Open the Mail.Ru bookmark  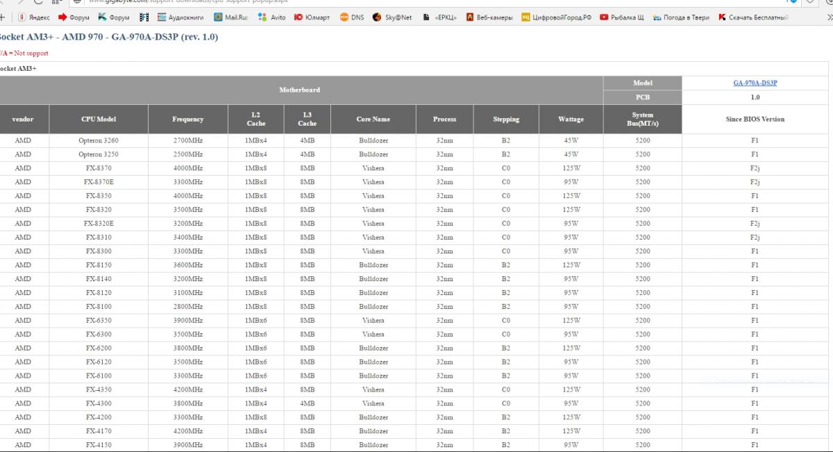[230, 17]
